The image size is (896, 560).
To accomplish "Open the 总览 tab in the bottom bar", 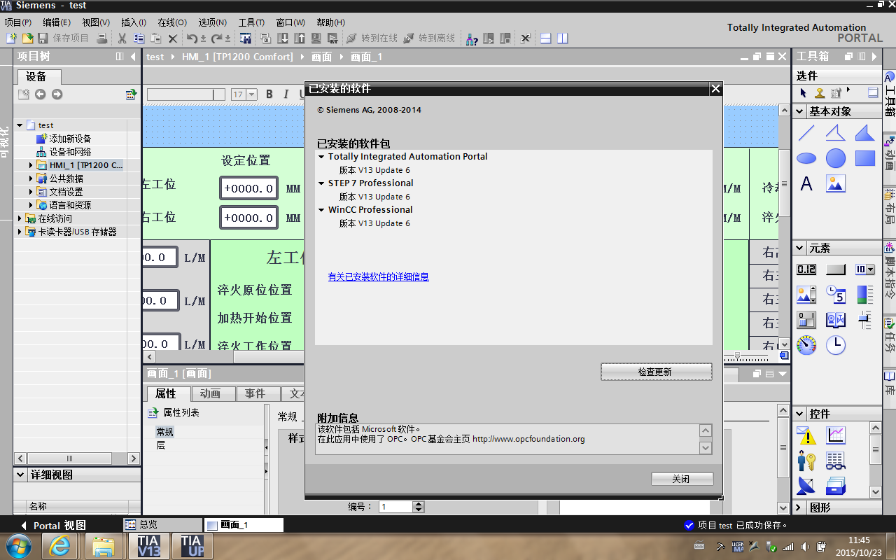I will [x=163, y=524].
